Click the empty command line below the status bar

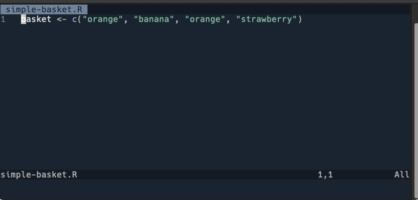205,189
